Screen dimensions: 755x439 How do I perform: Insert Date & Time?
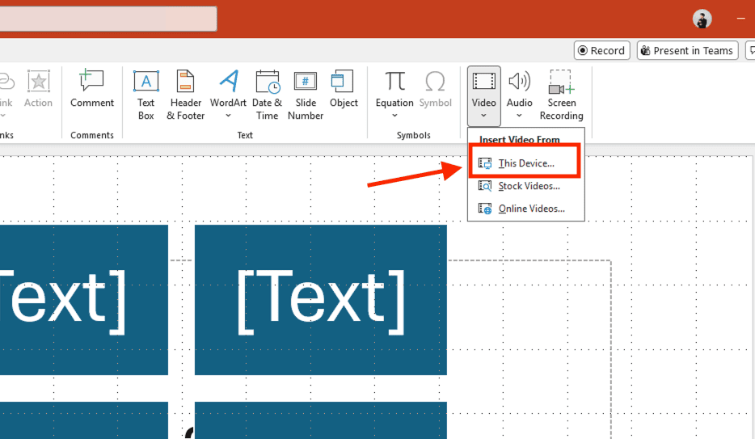pos(268,95)
